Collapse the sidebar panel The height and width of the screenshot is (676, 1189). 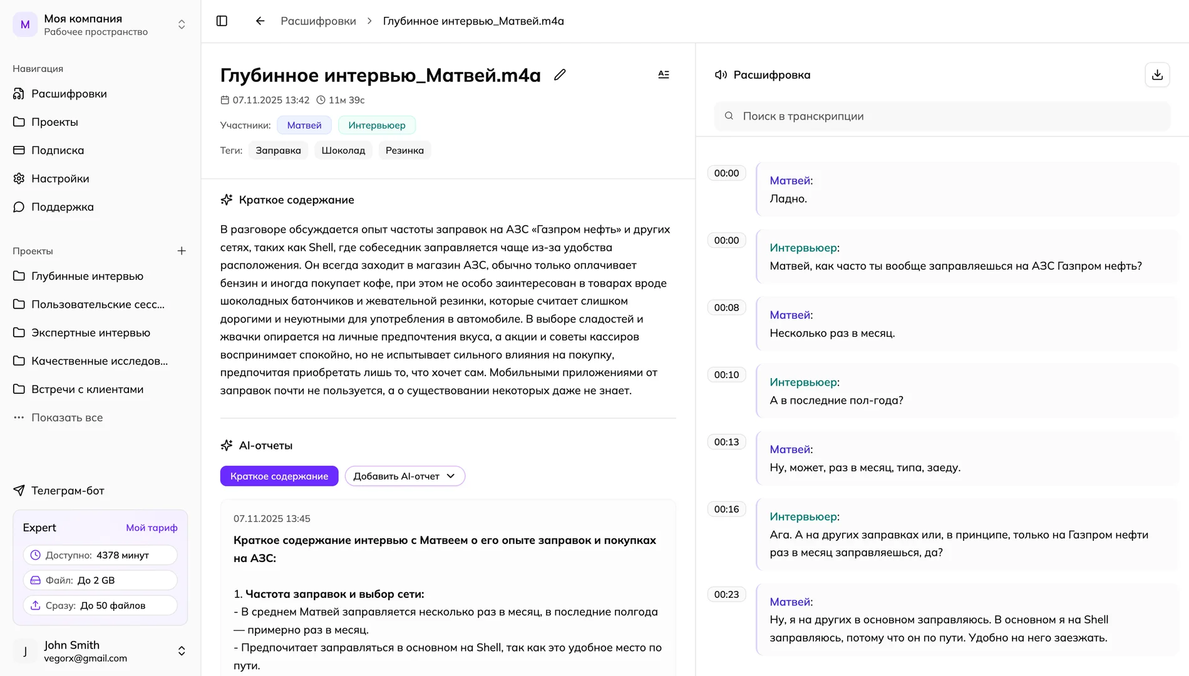click(x=222, y=21)
